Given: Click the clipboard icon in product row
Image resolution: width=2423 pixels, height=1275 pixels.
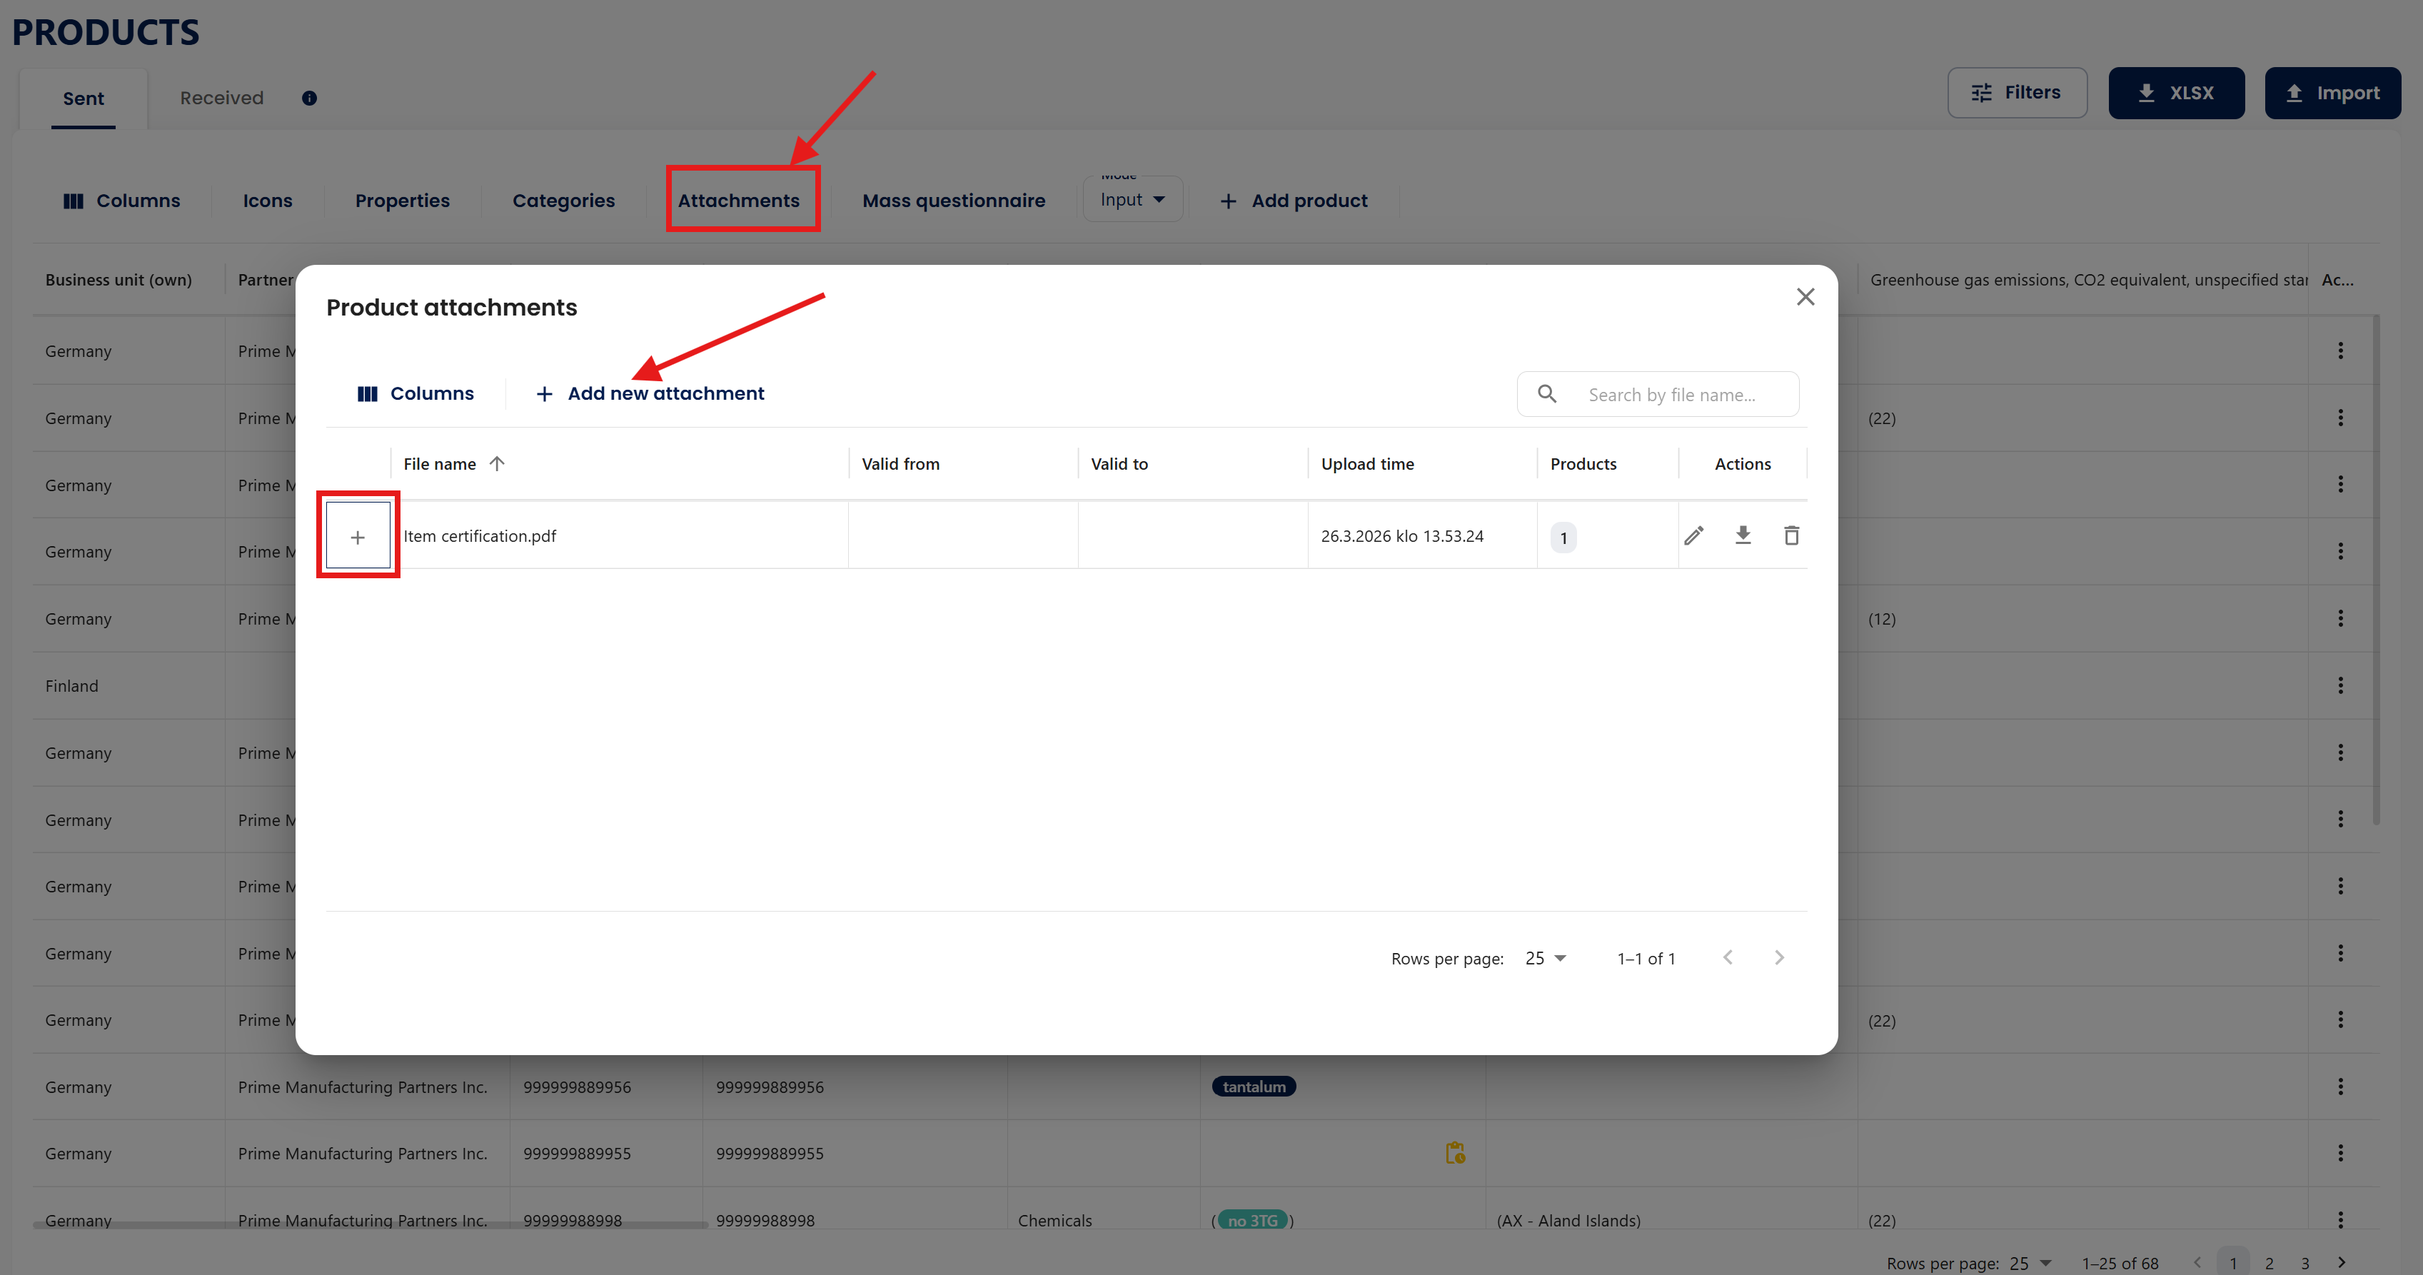Looking at the screenshot, I should click(x=1454, y=1153).
